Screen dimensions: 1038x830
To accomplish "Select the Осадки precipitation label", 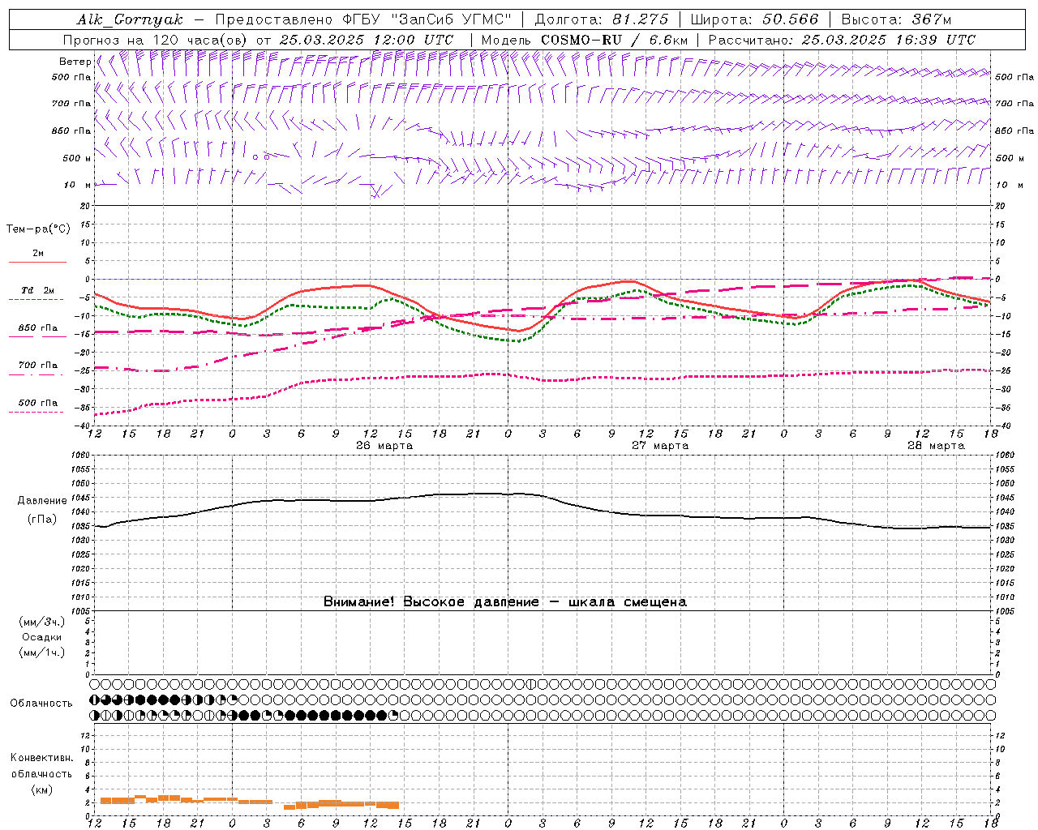I will pyautogui.click(x=42, y=638).
